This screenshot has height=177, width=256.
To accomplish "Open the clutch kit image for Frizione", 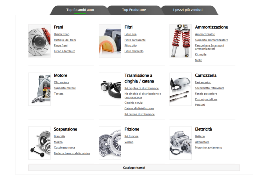I will [x=110, y=143].
